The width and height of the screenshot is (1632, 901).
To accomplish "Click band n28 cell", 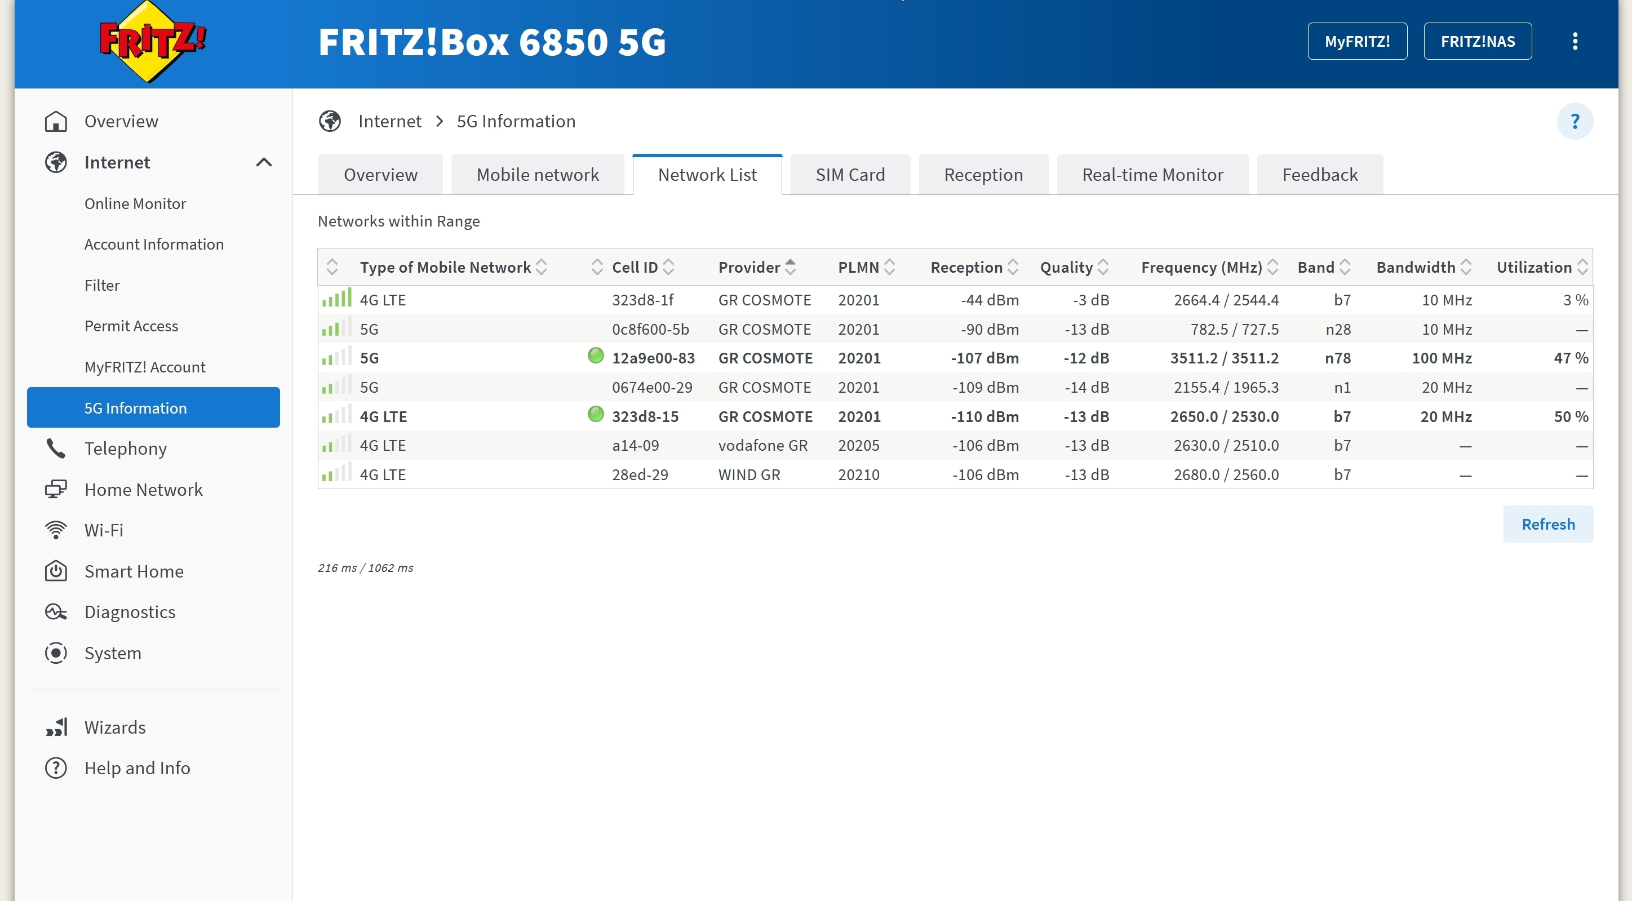I will coord(1338,330).
